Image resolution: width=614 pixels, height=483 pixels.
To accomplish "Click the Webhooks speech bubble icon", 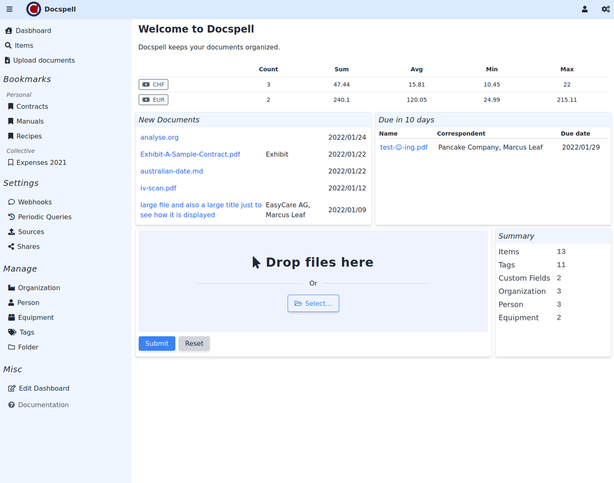I will click(12, 202).
